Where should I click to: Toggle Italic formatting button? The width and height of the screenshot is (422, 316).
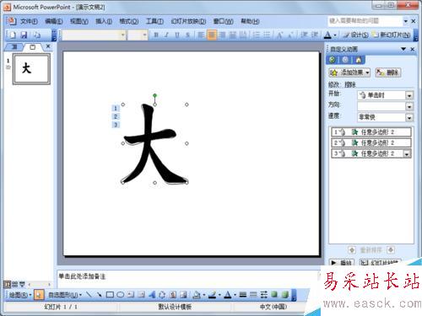pyautogui.click(x=166, y=35)
